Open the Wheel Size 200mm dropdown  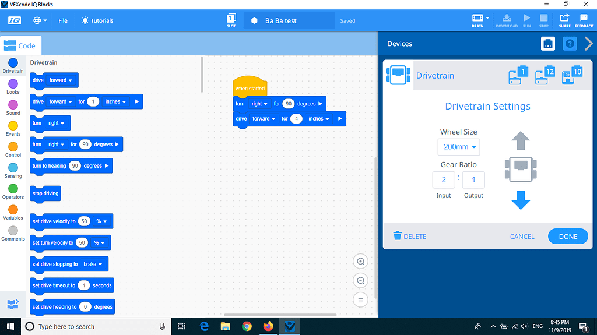coord(459,147)
